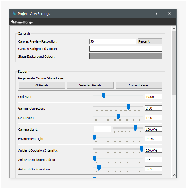Pick the Canvas Background Colour swatch
The image size is (187, 189).
(x=126, y=49)
